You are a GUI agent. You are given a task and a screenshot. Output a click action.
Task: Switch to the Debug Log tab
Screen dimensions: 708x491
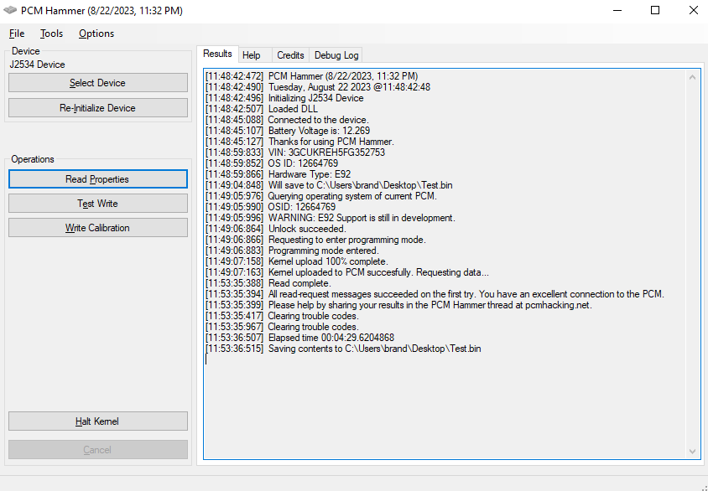coord(336,55)
